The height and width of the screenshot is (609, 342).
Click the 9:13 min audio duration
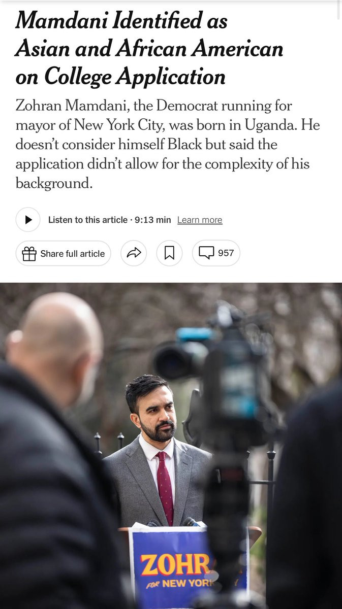tap(153, 220)
